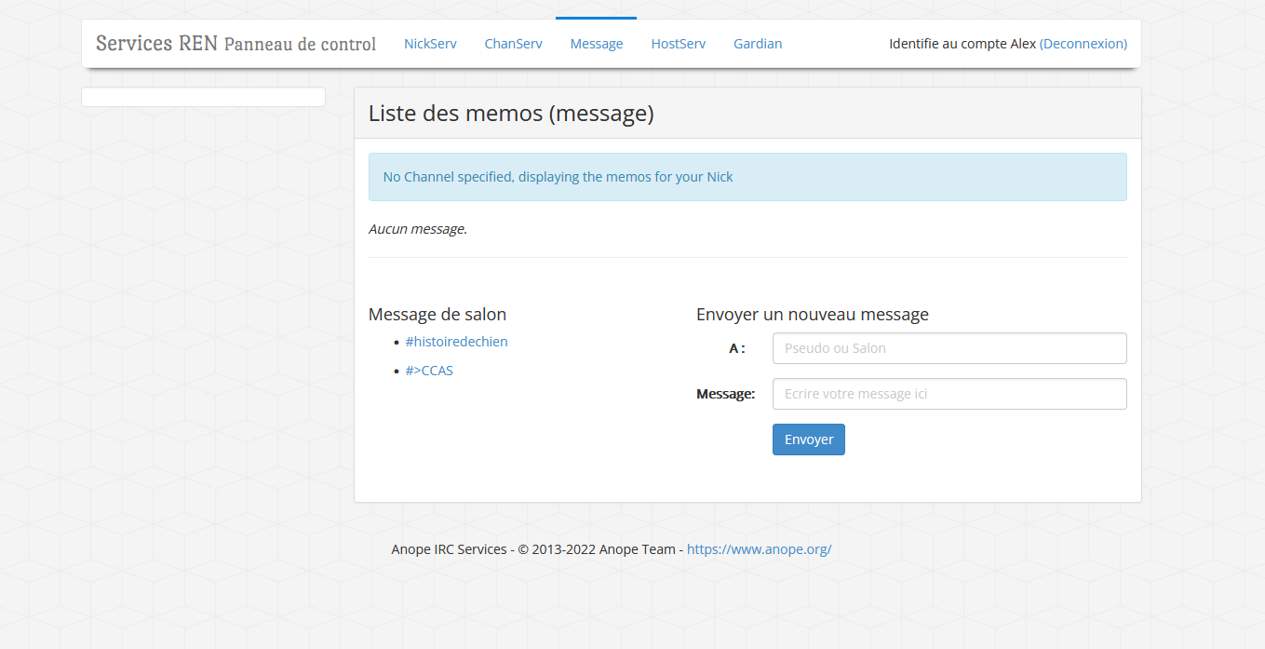Open memos for channel #histoiredechien

[x=456, y=342]
